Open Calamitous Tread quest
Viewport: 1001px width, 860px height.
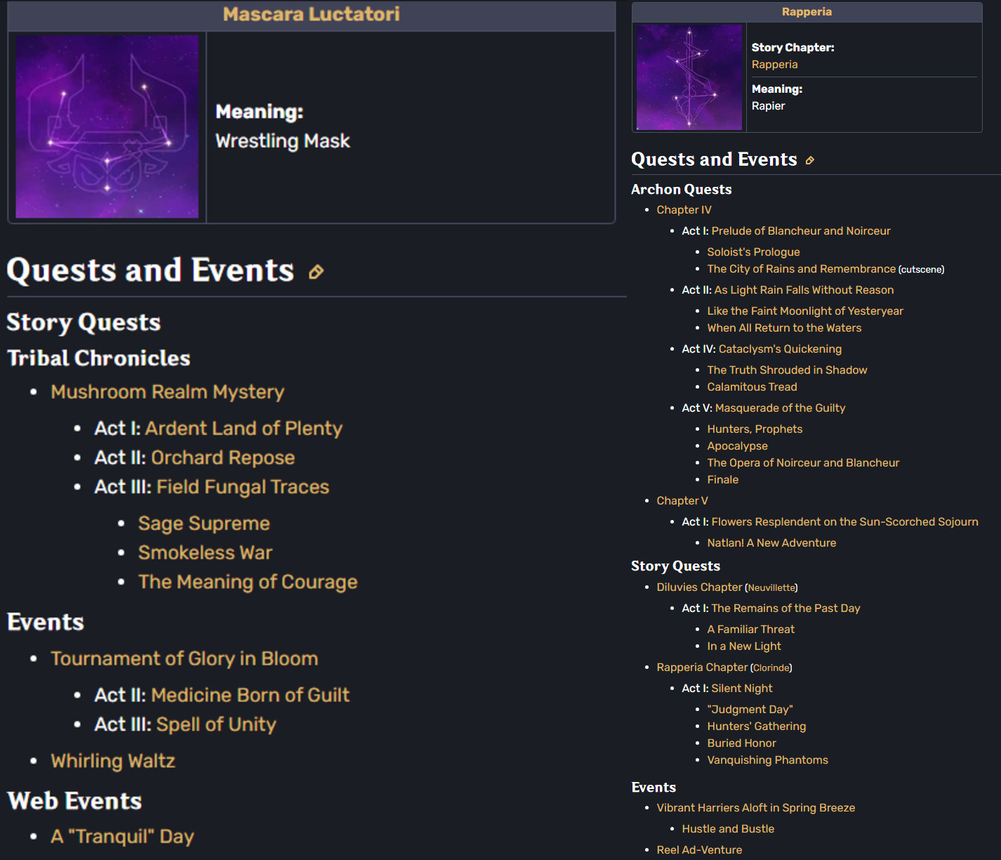(x=753, y=387)
